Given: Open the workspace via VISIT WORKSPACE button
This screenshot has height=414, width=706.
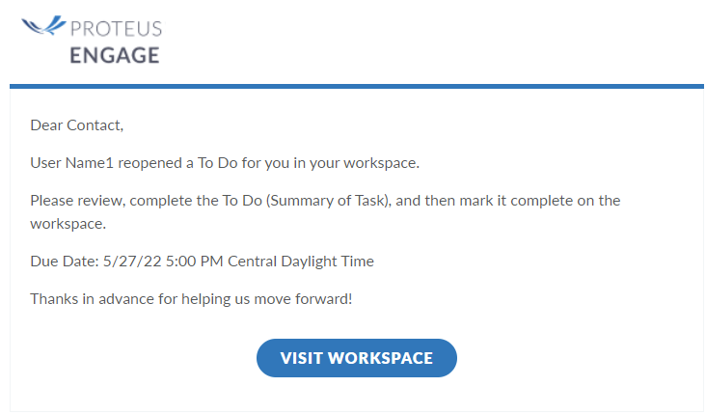Looking at the screenshot, I should pos(357,358).
